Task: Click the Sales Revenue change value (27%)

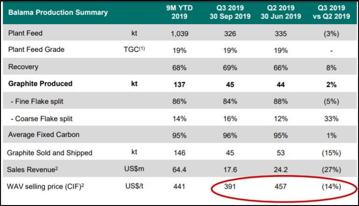Action: tap(331, 170)
